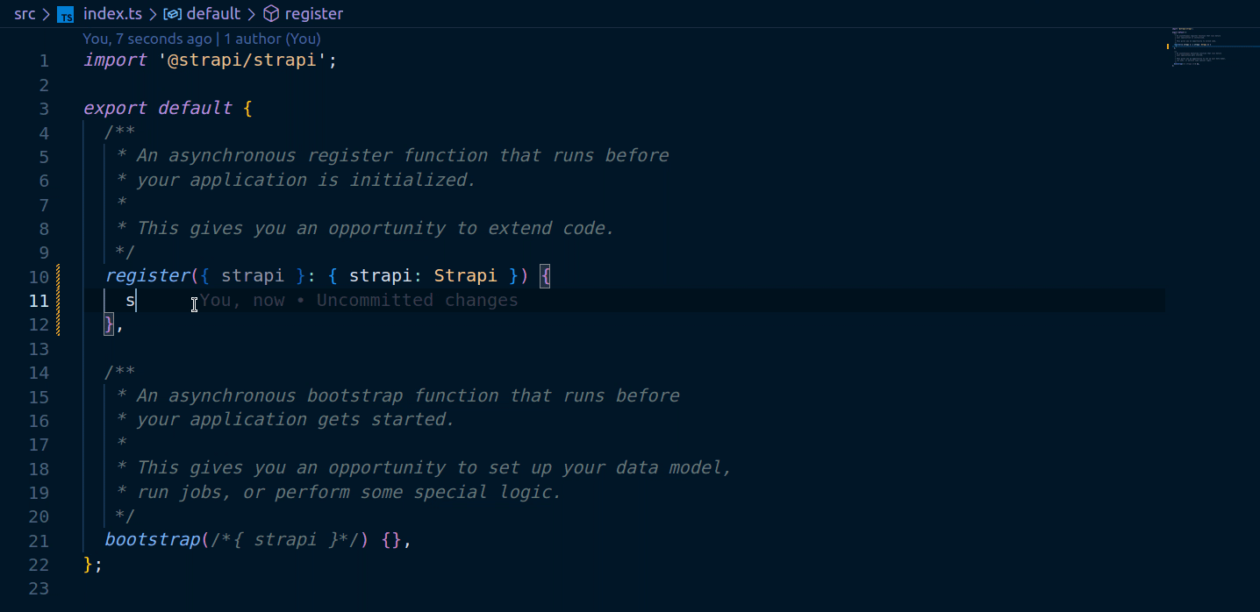Click line number 11 to select the line
The image size is (1260, 612).
pos(39,300)
